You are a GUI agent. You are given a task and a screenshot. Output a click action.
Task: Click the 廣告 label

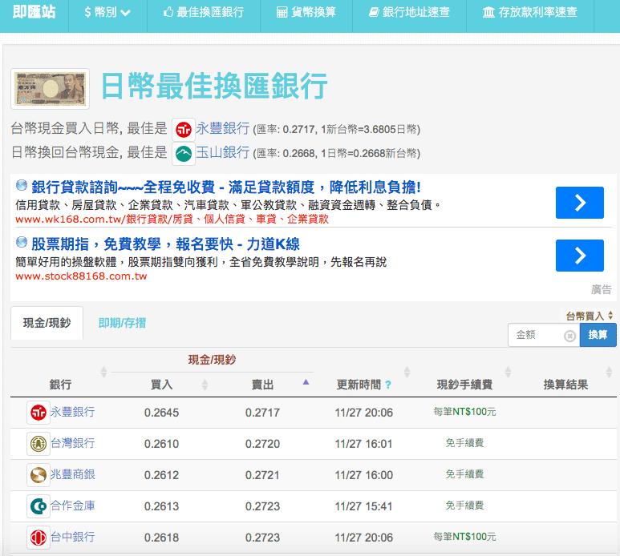602,289
